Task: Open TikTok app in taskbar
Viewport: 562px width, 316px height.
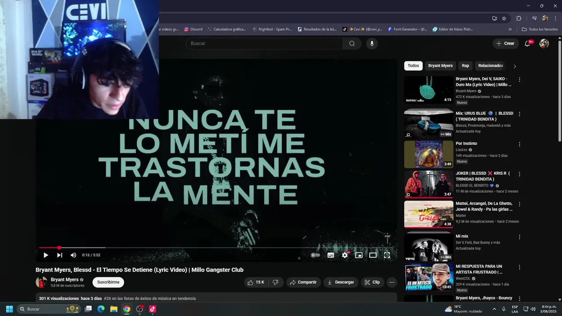Action: click(x=152, y=309)
